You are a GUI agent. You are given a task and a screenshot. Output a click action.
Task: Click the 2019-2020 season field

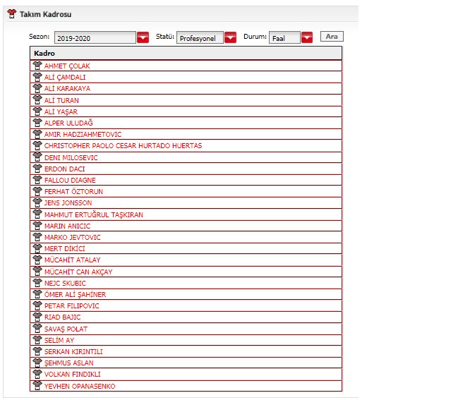(95, 38)
